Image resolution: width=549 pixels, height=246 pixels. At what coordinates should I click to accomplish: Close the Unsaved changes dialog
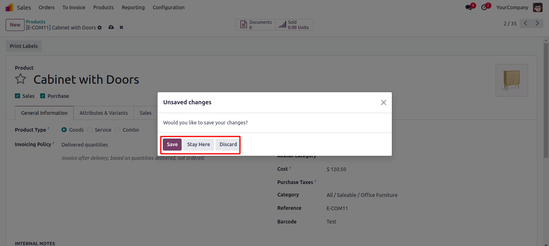coord(383,103)
